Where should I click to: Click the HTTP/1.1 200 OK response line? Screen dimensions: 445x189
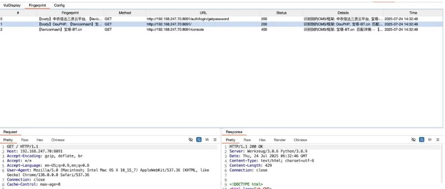[x=246, y=146]
